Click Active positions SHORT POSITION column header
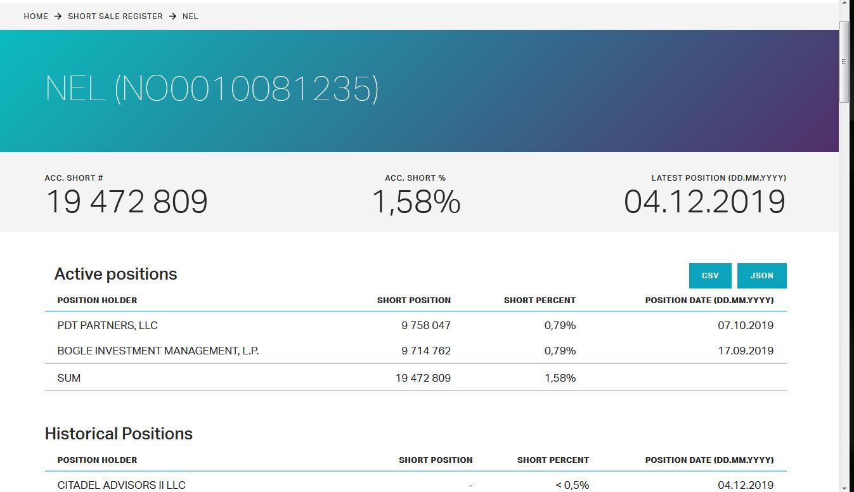This screenshot has height=492, width=854. pos(414,301)
